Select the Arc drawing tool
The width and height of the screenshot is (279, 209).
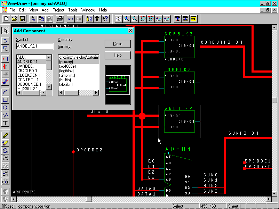click(5, 92)
